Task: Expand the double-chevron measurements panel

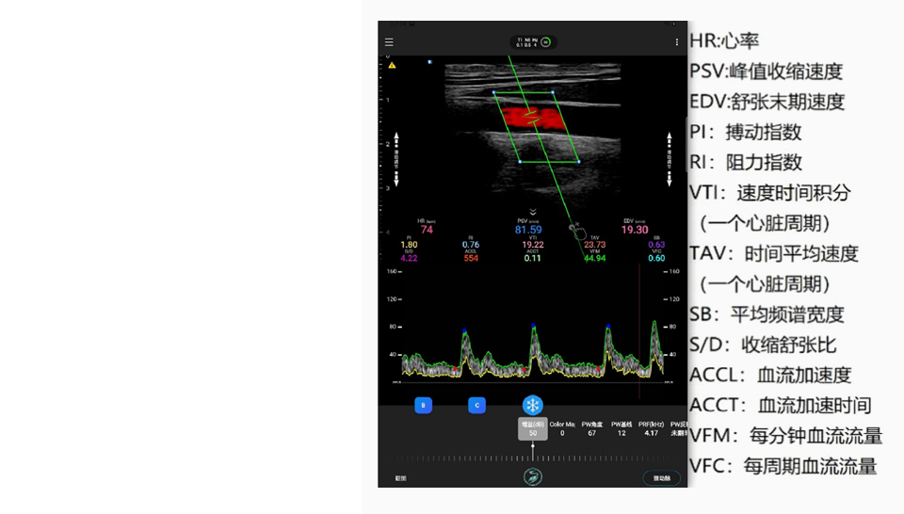Action: 533,212
